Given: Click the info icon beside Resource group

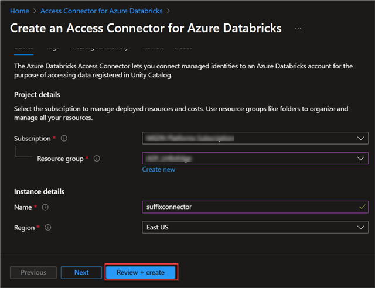Looking at the screenshot, I should [97, 159].
